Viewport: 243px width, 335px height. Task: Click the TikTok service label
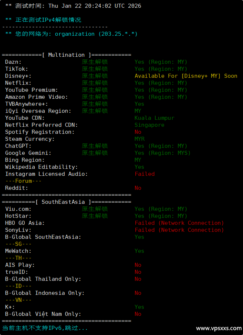[17, 69]
